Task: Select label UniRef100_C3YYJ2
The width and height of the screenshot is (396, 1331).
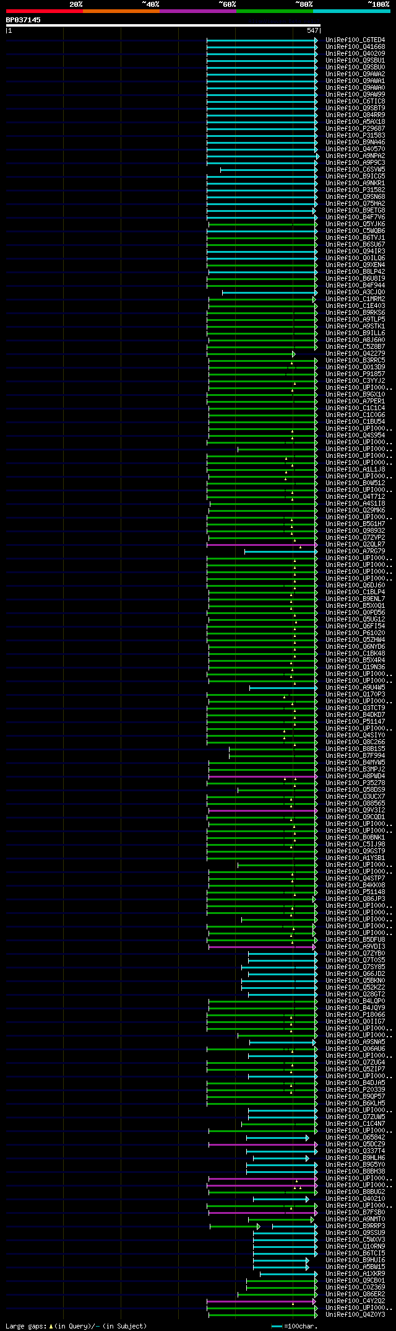Action: tap(355, 380)
